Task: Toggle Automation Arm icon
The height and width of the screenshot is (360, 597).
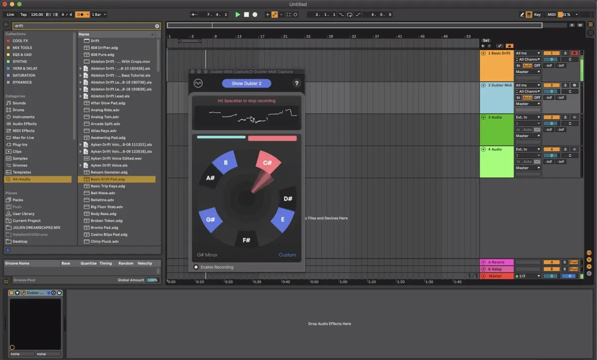Action: [275, 14]
